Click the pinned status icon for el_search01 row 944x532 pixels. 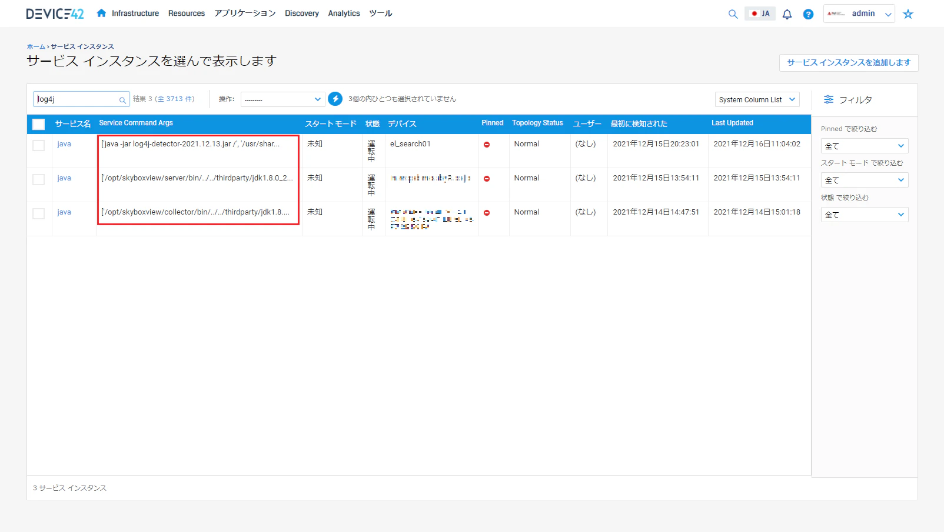pyautogui.click(x=487, y=145)
